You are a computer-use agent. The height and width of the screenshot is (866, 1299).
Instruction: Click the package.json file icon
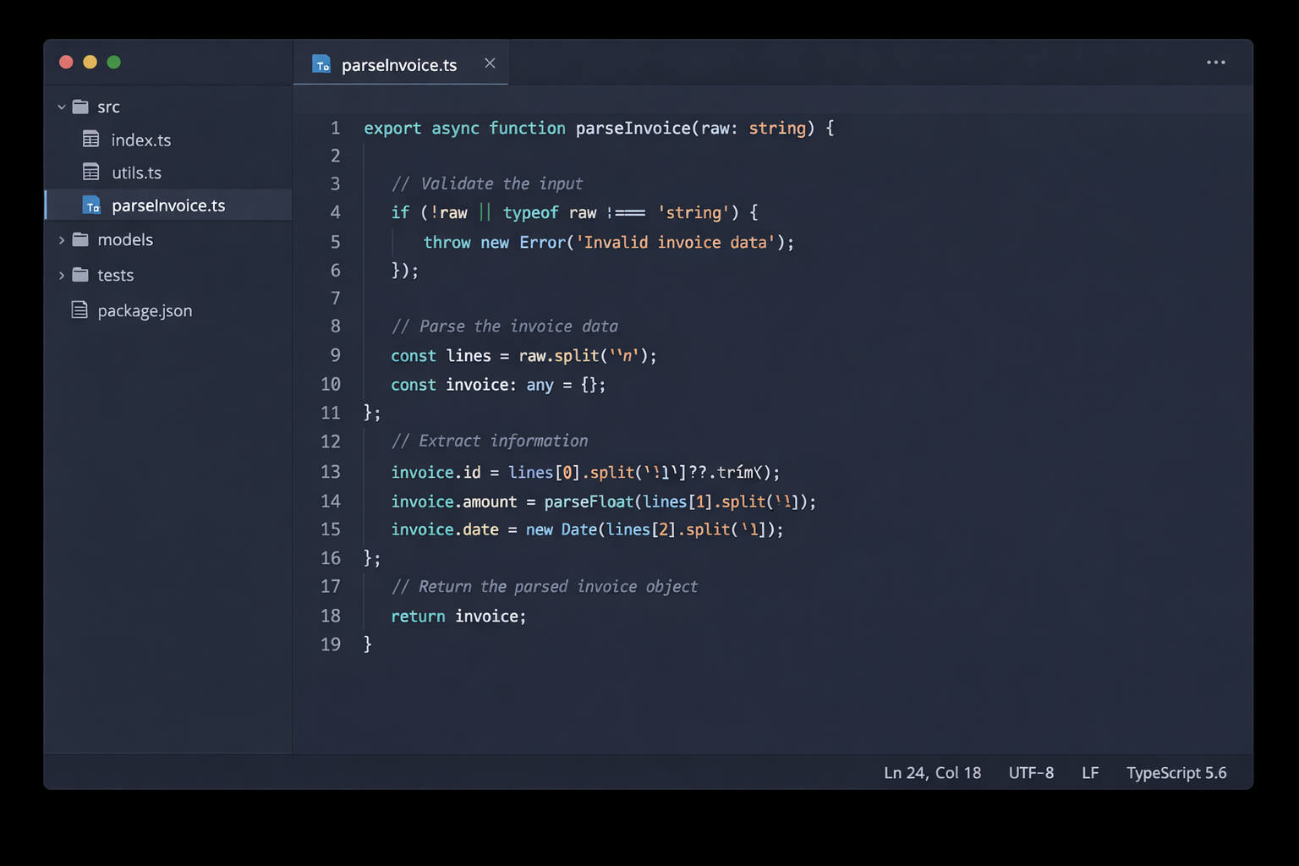pos(79,310)
